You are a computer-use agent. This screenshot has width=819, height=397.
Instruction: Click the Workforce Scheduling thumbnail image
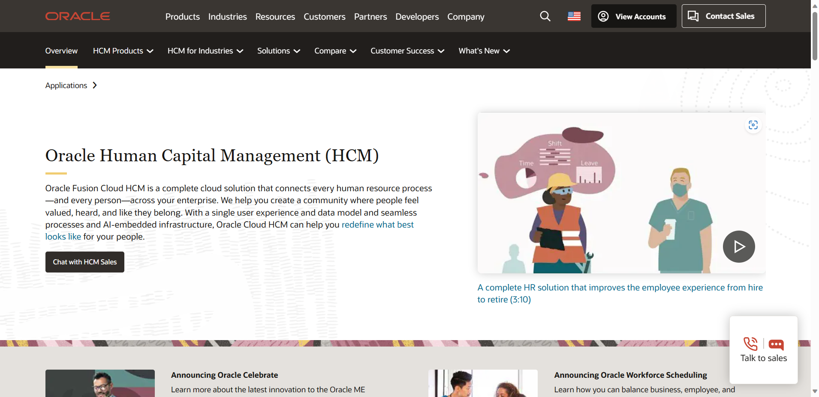click(x=483, y=383)
